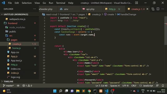
Task: Expand the TIMELINE section
Action: tap(9, 81)
